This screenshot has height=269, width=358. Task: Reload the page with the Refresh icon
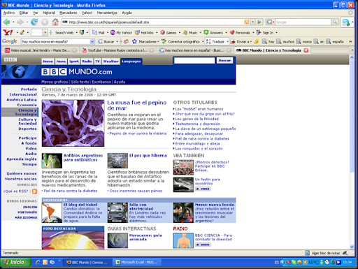tap(34, 22)
